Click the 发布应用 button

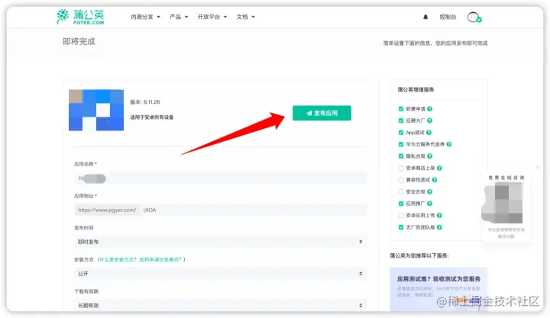322,113
